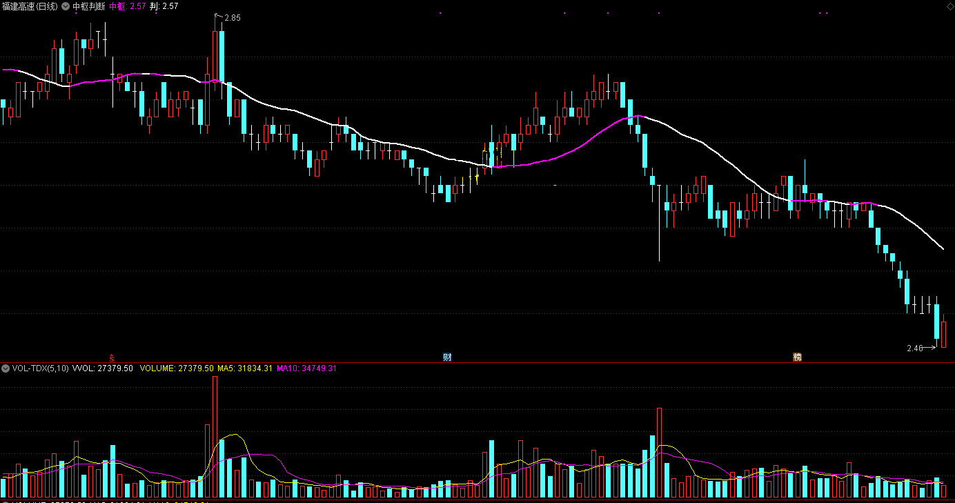Click the 2.46 low price label
Screen dimensions: 955x503
(914, 348)
